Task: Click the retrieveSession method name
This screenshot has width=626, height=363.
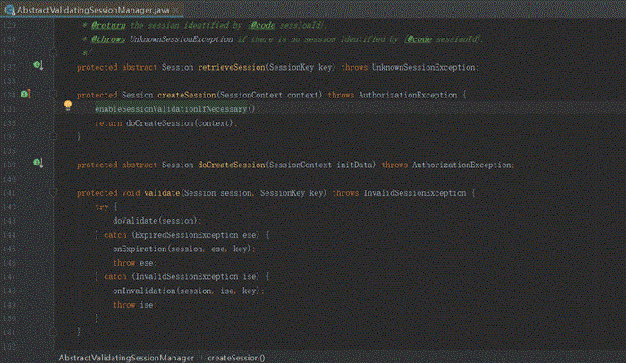Action: tap(232, 67)
